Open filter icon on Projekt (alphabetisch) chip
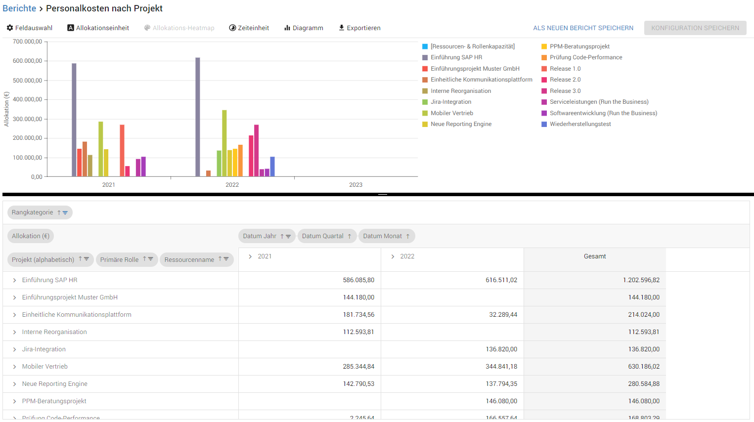Viewport: 754px width, 422px height. click(x=87, y=259)
